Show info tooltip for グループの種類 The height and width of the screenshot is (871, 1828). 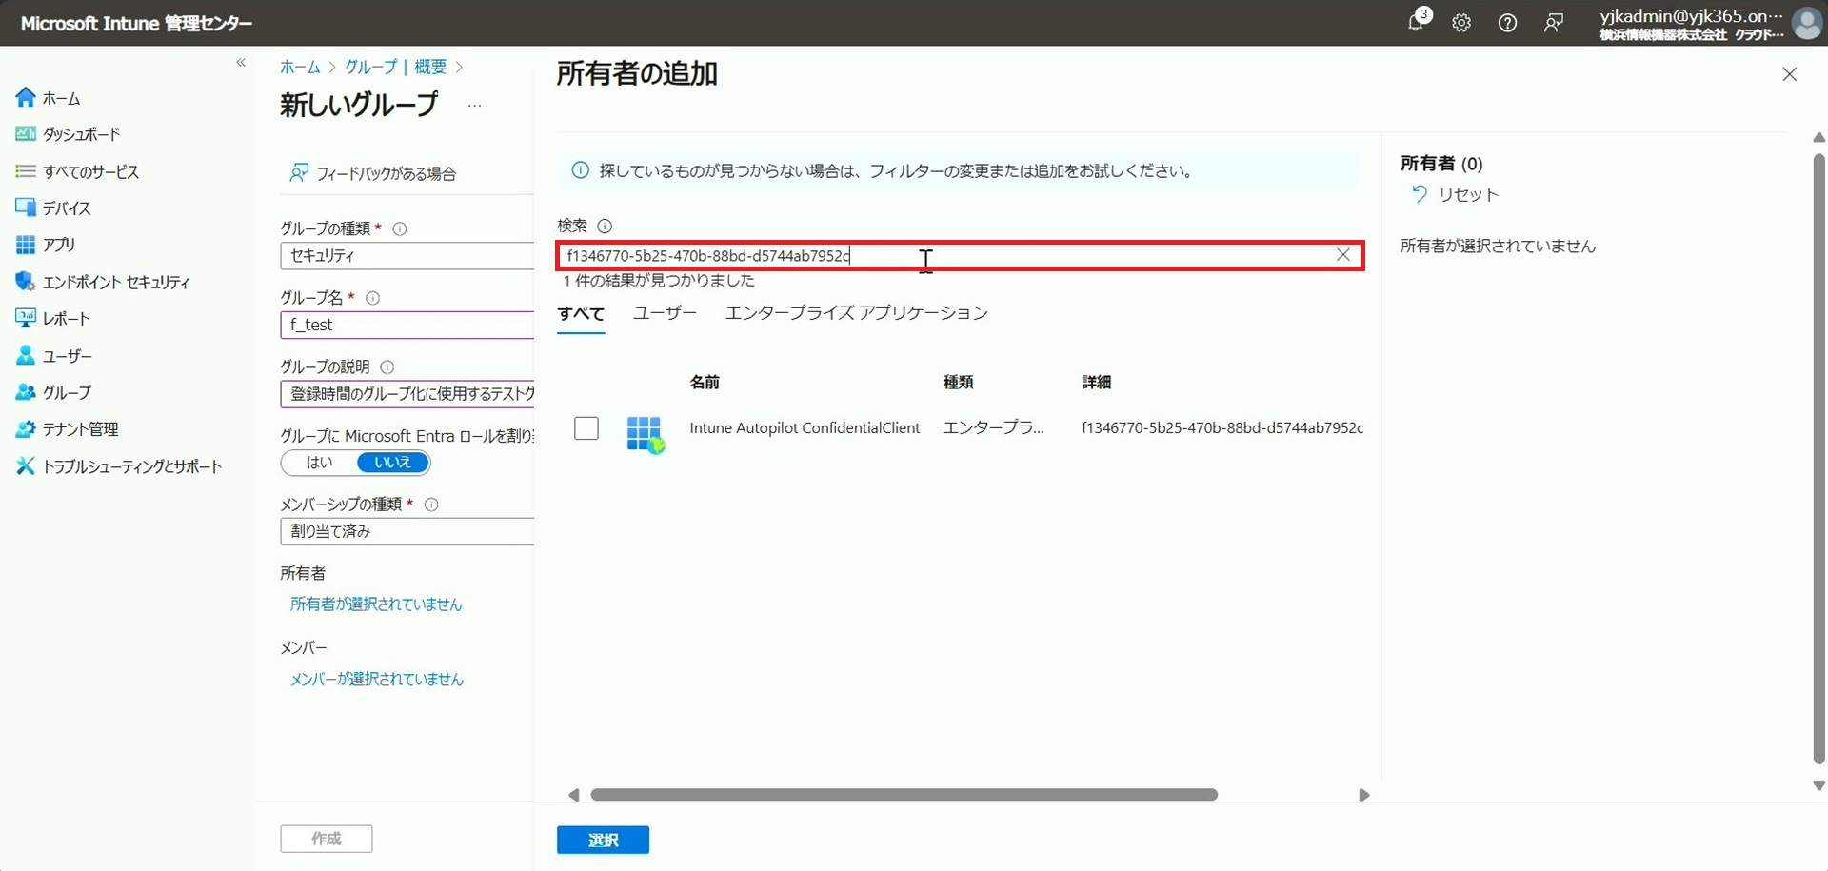[400, 228]
